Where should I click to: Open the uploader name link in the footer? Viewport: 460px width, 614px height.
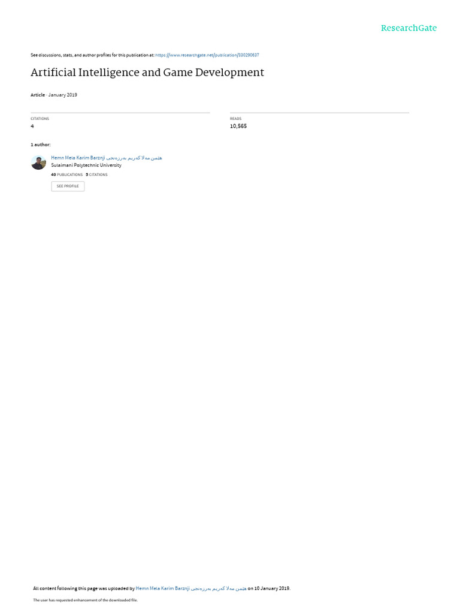191,589
